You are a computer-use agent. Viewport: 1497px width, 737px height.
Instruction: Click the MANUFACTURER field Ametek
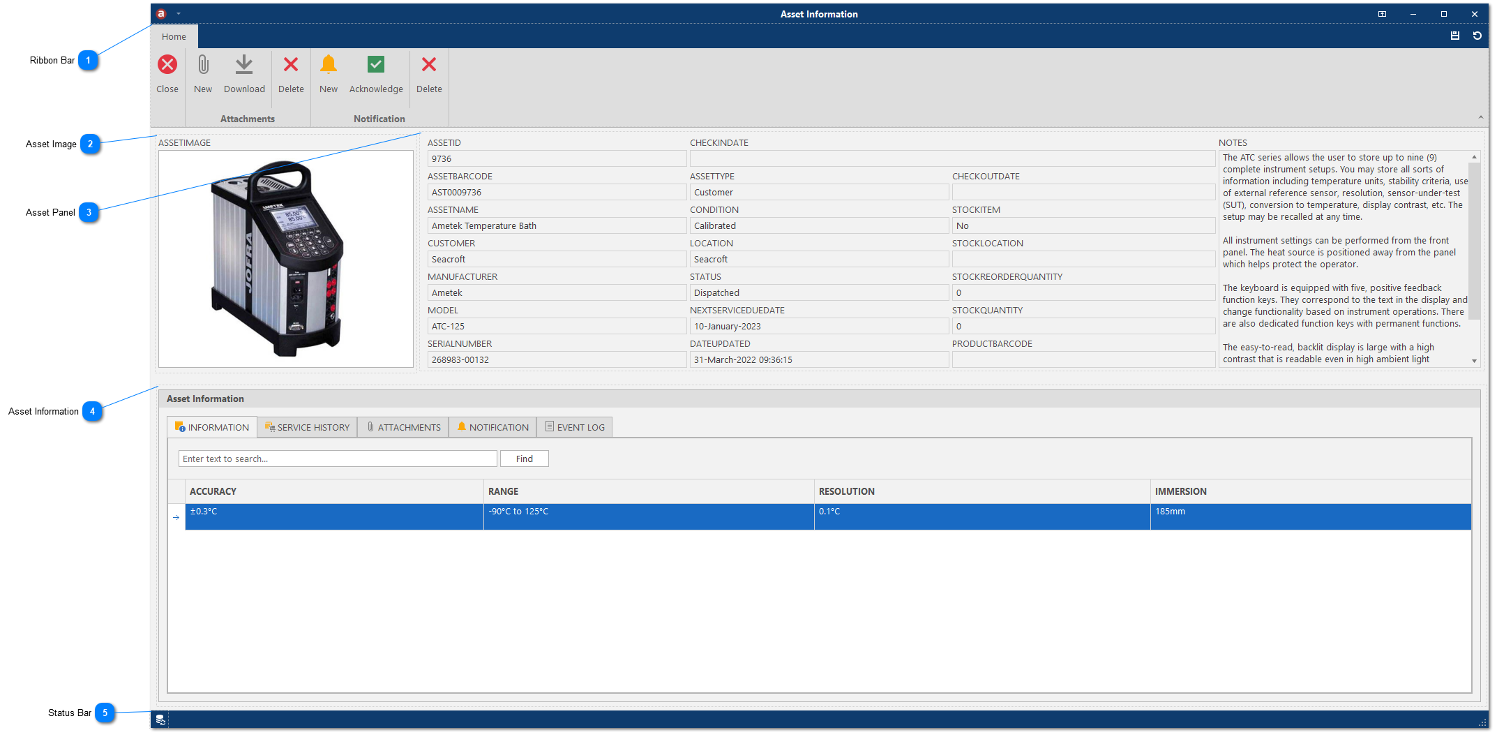tap(557, 292)
